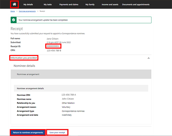Click the nominee update completed message

(43, 20)
